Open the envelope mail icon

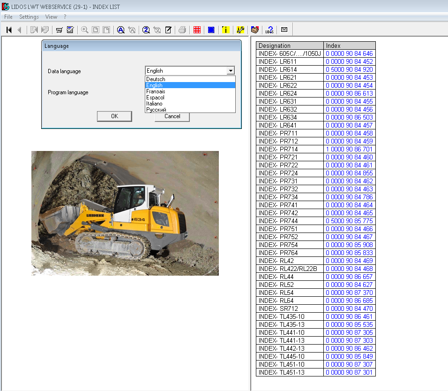click(x=284, y=29)
